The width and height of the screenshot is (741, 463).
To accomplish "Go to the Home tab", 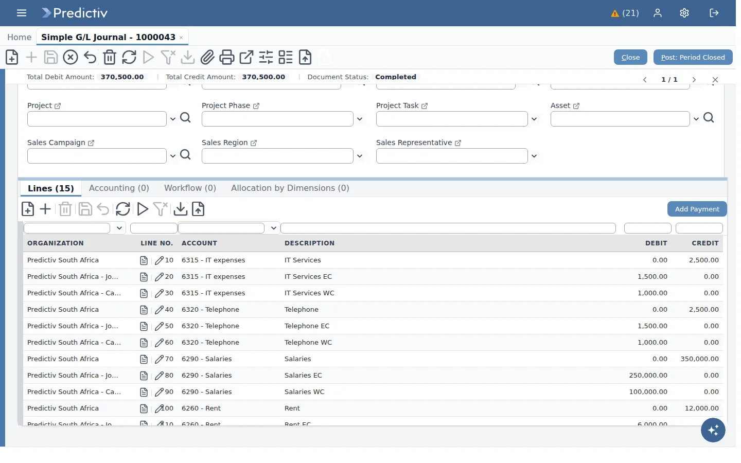I will [x=19, y=37].
